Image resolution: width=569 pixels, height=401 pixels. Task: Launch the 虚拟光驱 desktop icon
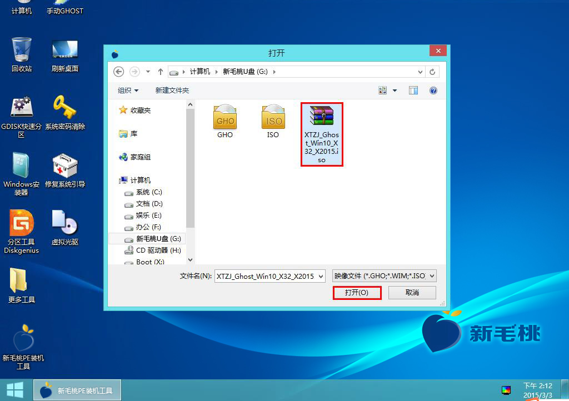(x=64, y=228)
